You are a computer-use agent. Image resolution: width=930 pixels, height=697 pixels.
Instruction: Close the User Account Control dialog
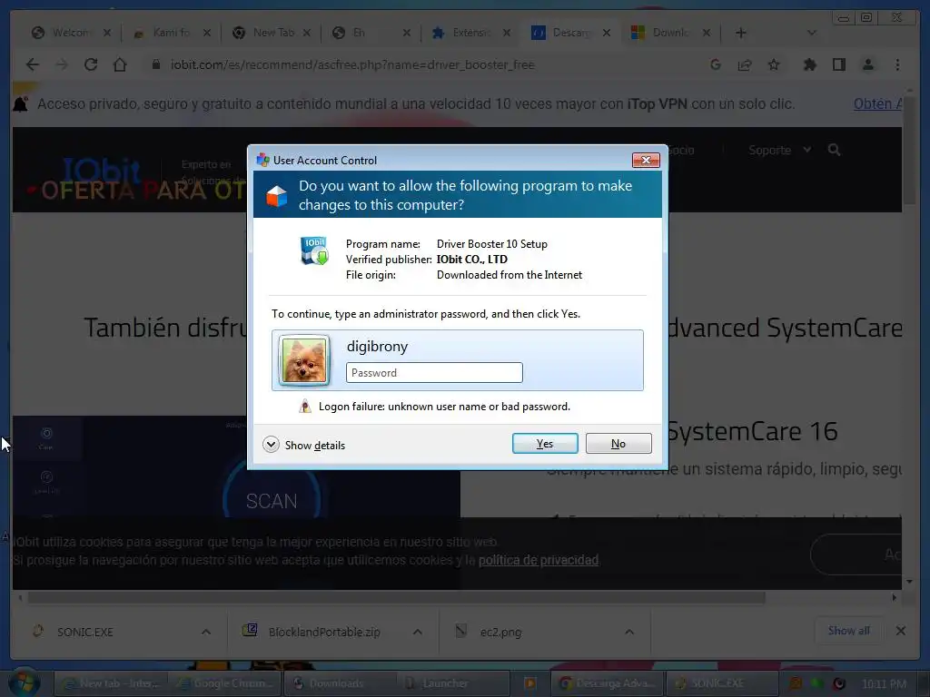tap(646, 160)
